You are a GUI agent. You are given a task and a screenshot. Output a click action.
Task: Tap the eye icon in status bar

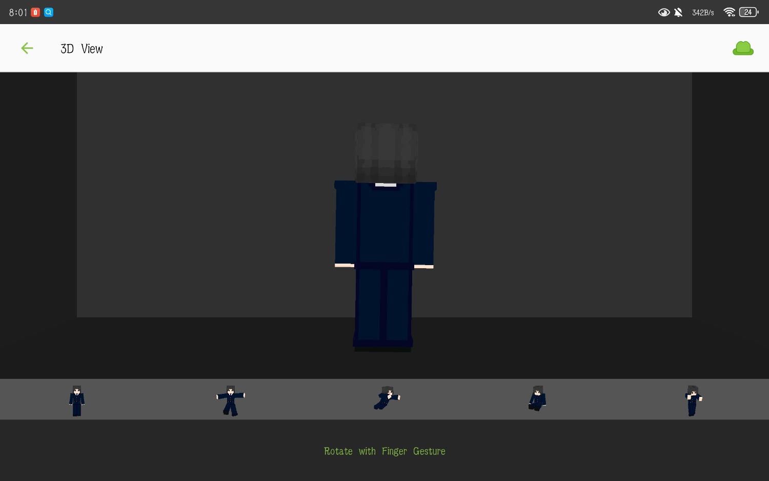(x=664, y=12)
